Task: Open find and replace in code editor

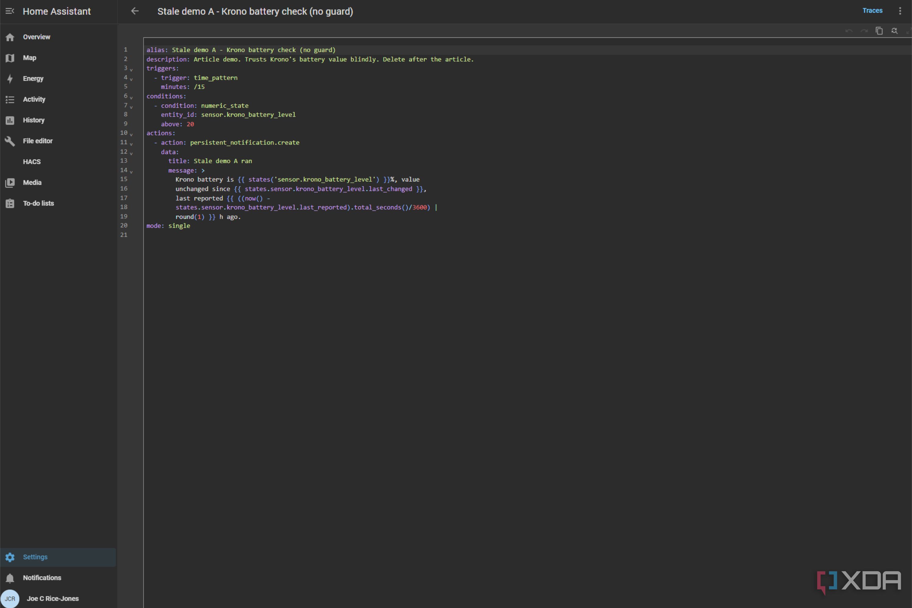Action: (x=894, y=31)
